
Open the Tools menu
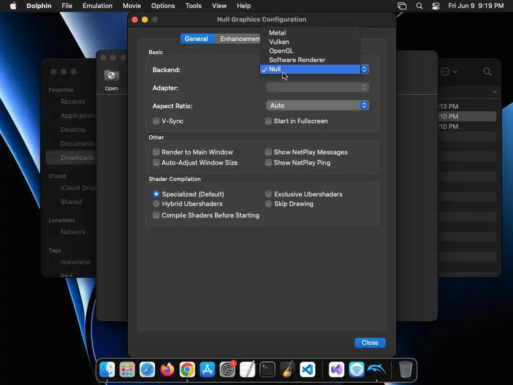point(193,6)
